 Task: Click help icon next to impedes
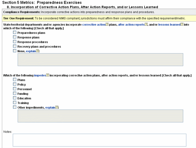coord(47,76)
